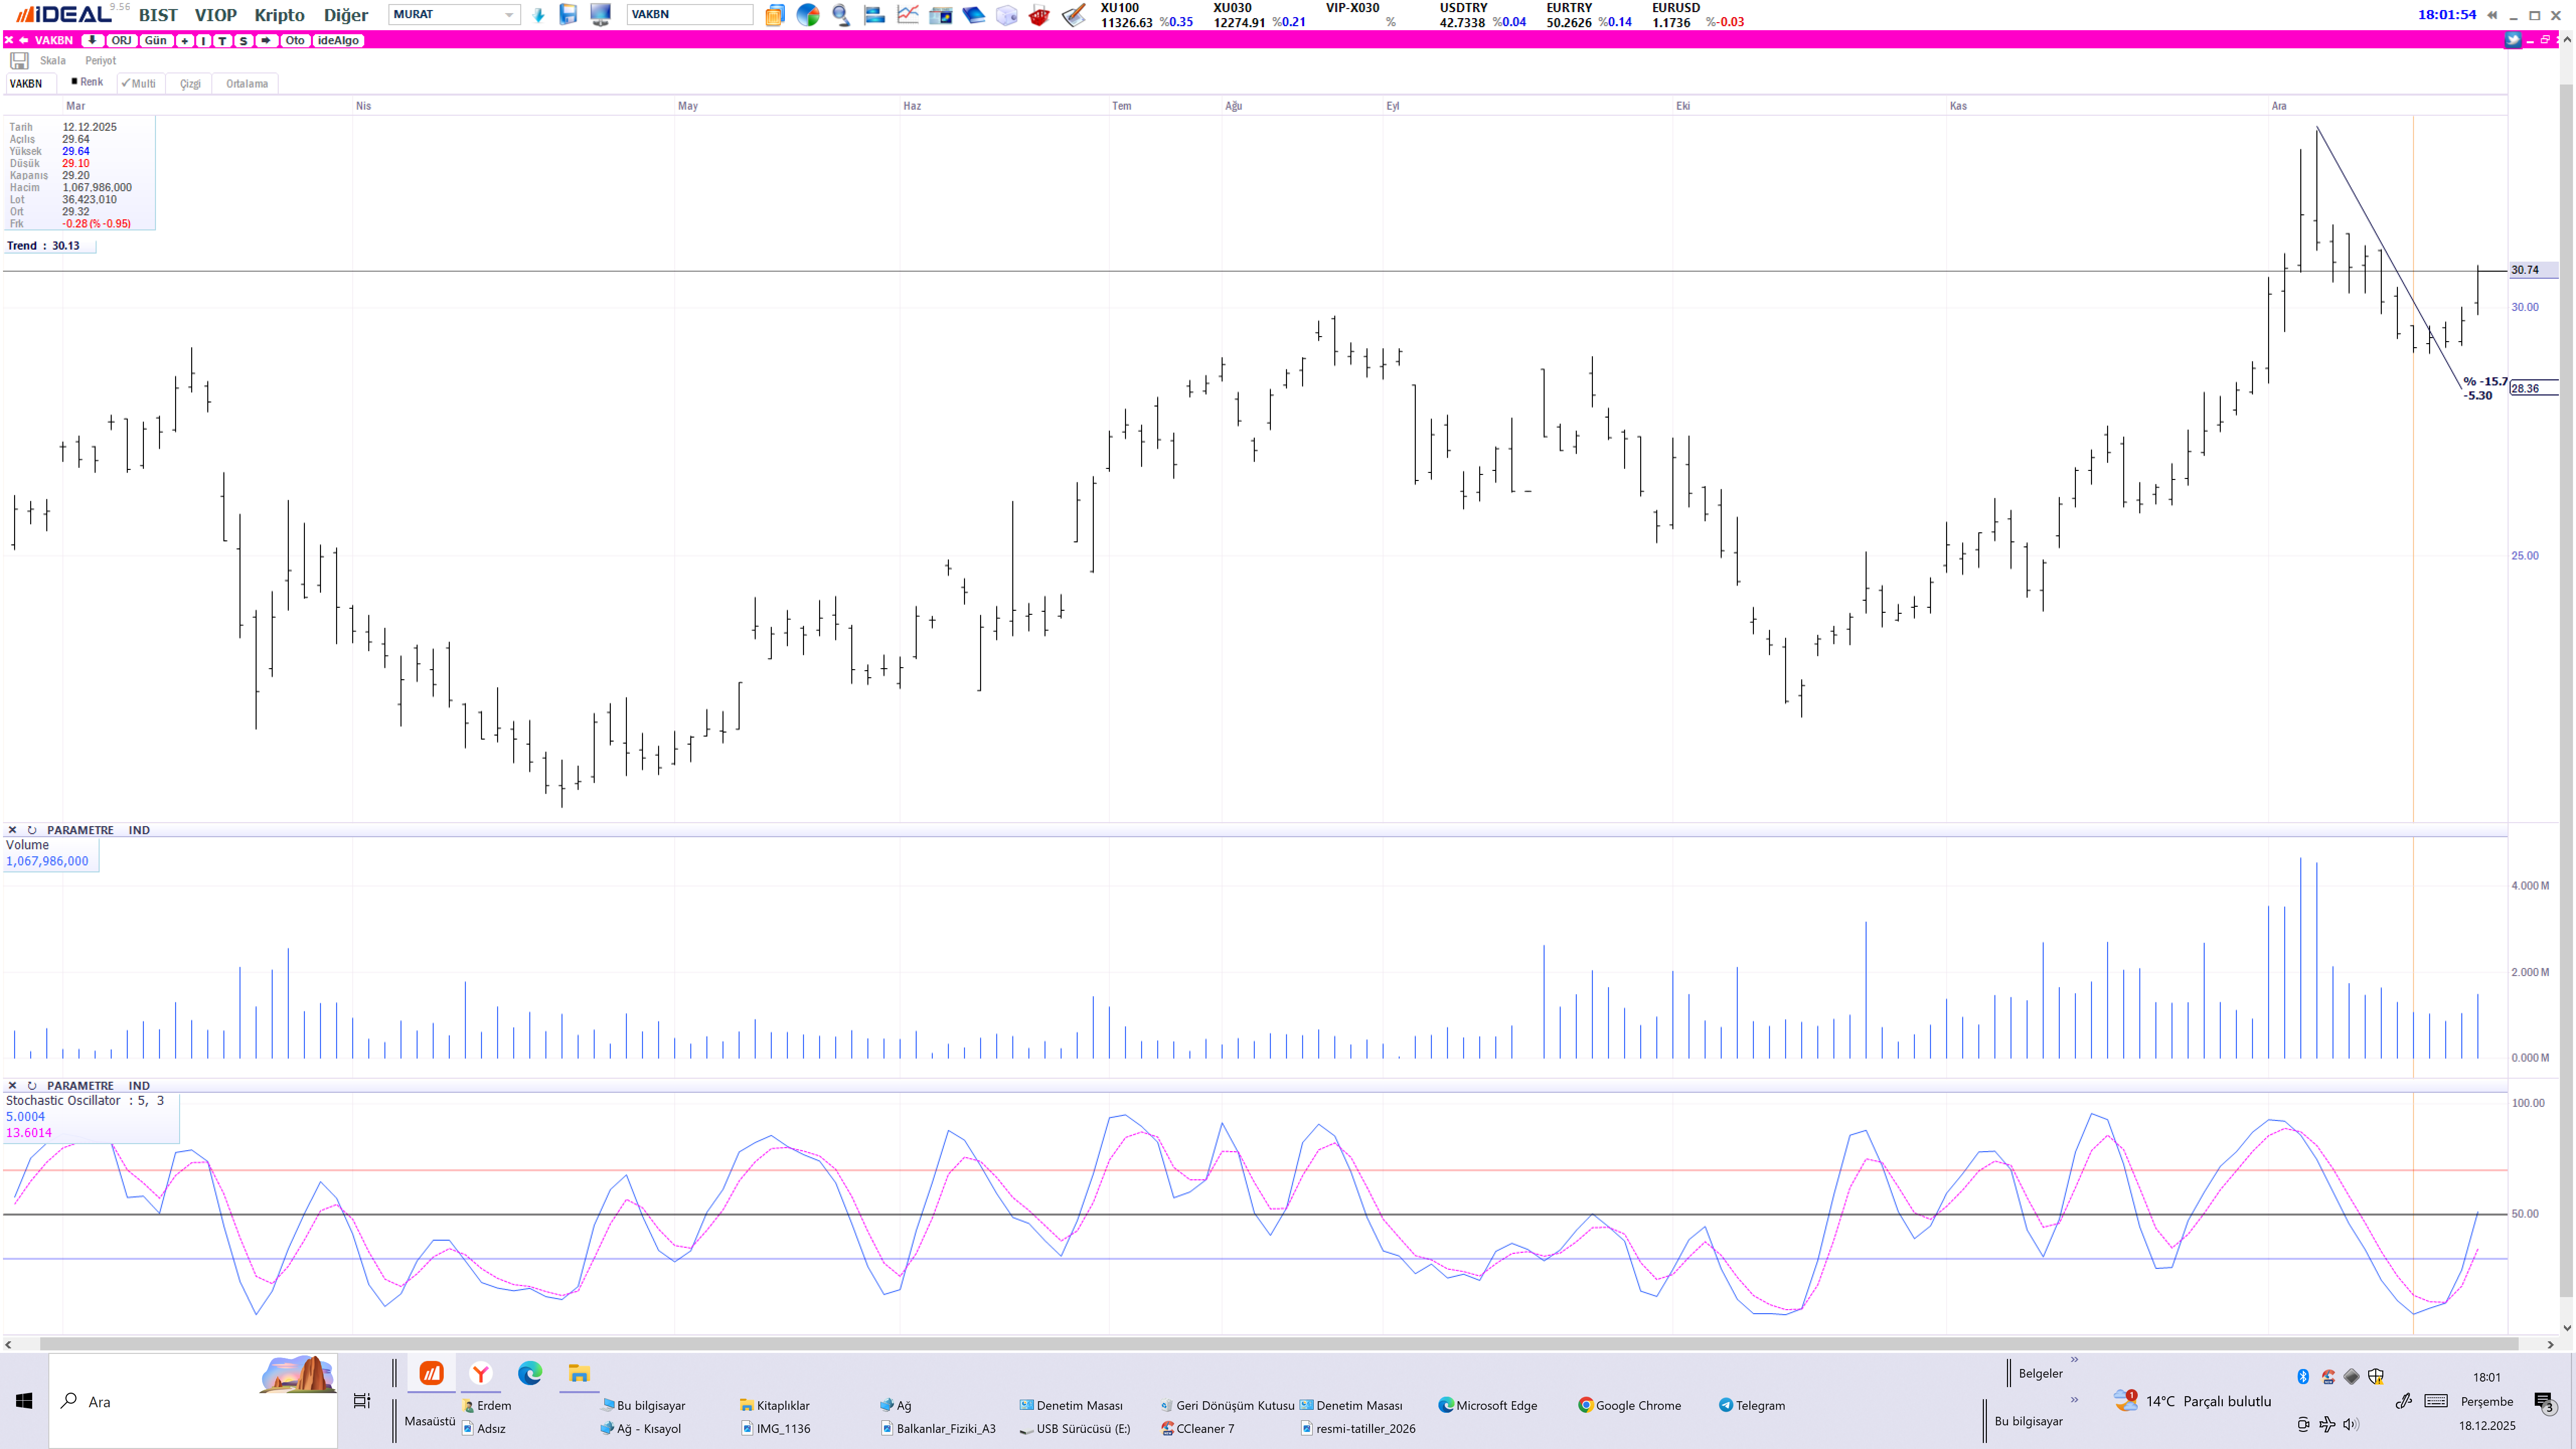Click the magnifying glass search icon
Image resolution: width=2576 pixels, height=1449 pixels.
coord(841,15)
